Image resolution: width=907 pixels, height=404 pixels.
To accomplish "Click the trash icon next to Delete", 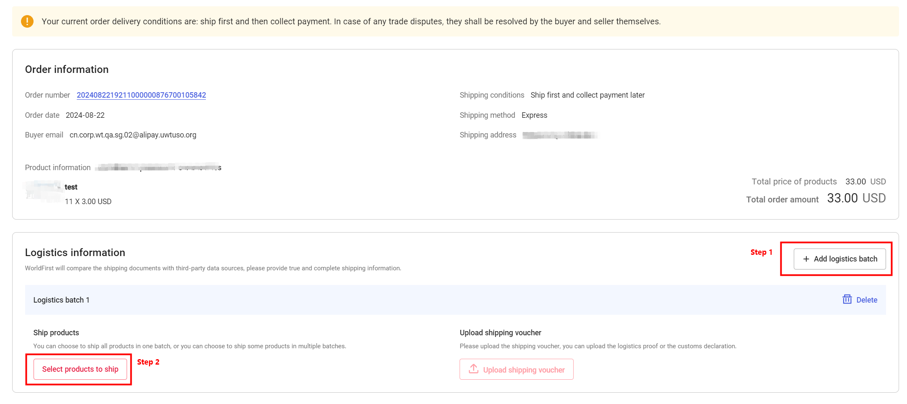I will [x=847, y=300].
